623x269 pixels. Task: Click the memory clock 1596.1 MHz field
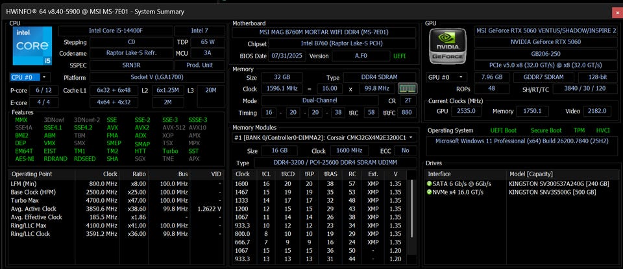pos(282,89)
